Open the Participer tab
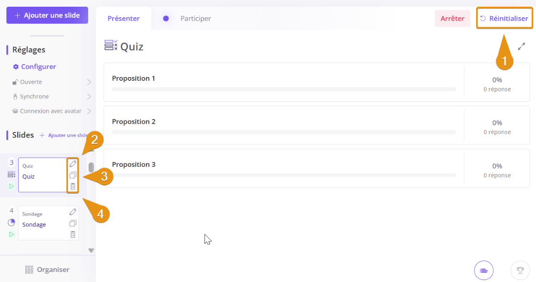The image size is (536, 282). click(195, 19)
